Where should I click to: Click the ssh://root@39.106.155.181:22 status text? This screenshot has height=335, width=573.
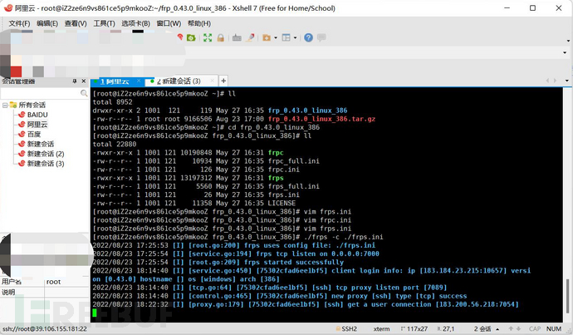click(x=45, y=329)
